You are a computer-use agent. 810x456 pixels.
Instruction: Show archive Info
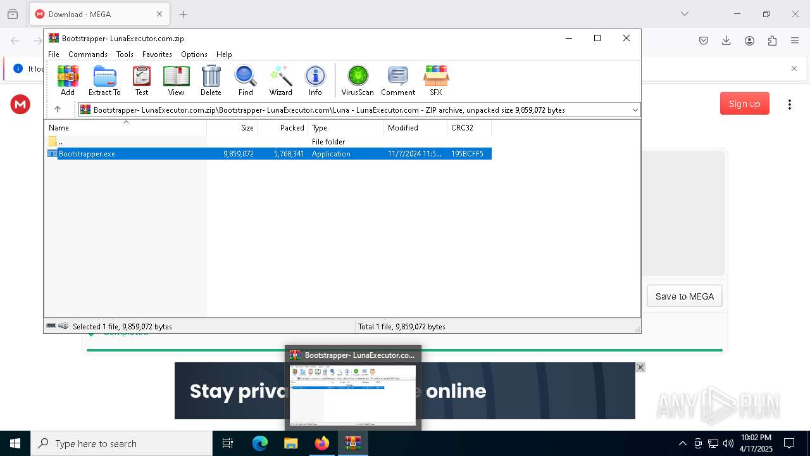[315, 80]
